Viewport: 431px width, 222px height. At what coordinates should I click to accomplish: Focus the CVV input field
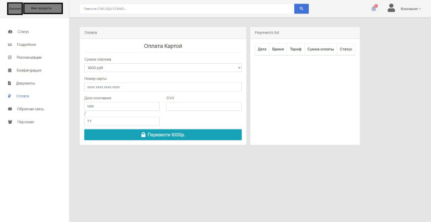(204, 107)
